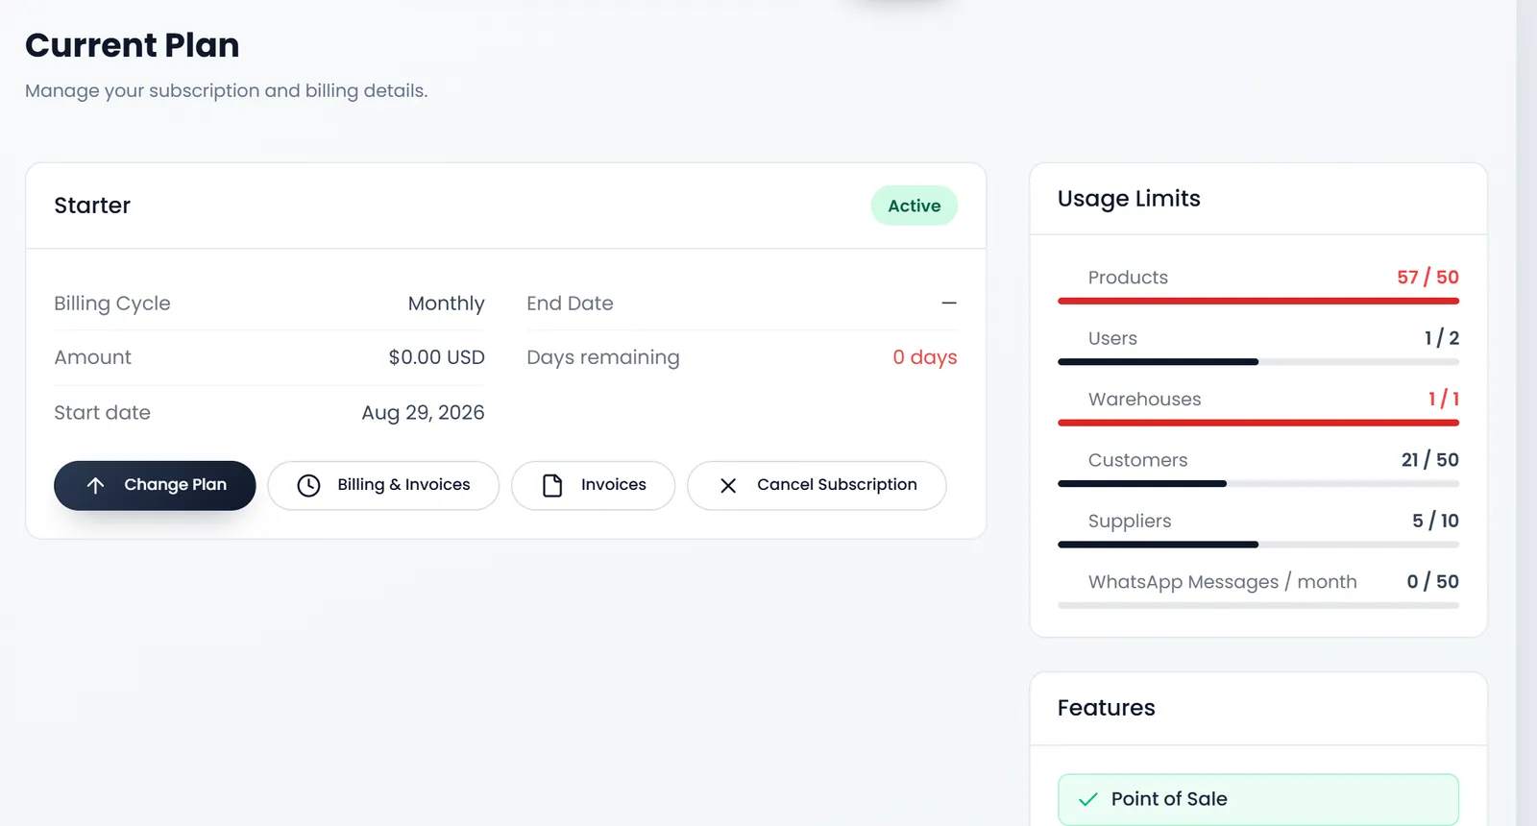Viewport: 1537px width, 826px height.
Task: Click the 'Starter' plan name
Action: 92,206
